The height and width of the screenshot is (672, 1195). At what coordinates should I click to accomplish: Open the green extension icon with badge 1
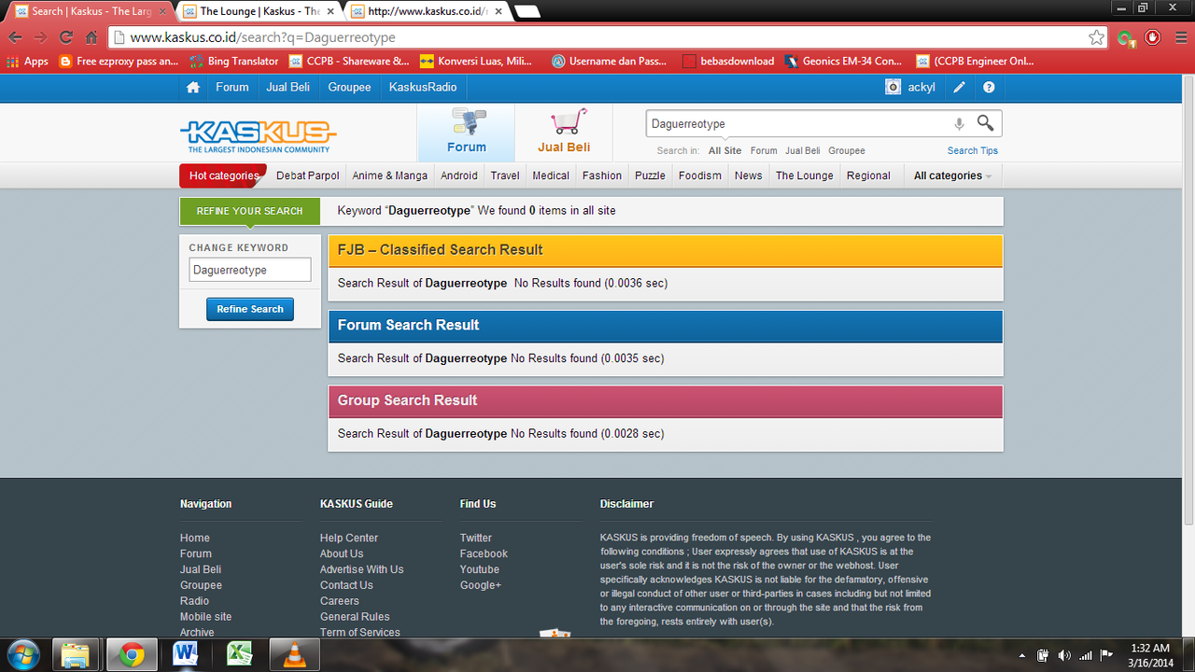tap(1127, 38)
